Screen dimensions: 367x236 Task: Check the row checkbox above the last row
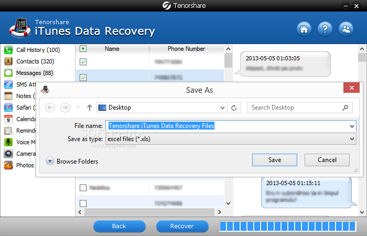pos(83,188)
